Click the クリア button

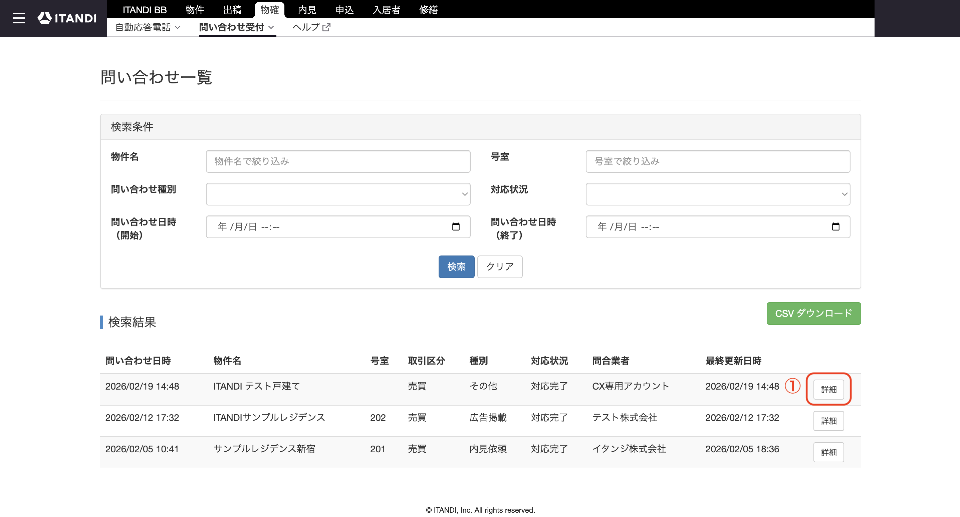pos(500,267)
